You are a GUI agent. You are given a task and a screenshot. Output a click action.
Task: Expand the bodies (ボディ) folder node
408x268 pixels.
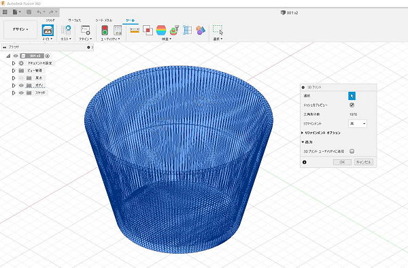14,85
